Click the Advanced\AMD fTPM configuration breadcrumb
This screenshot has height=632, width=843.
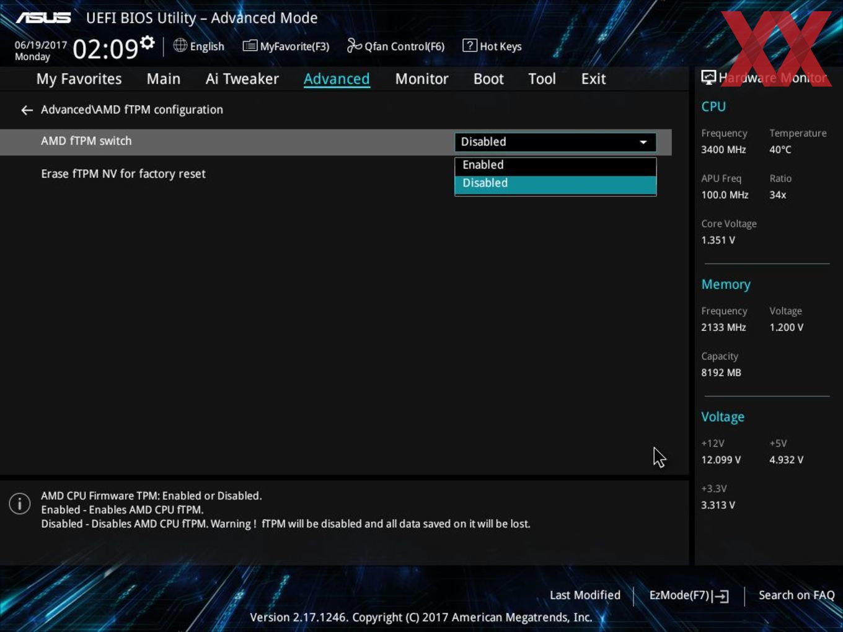132,110
